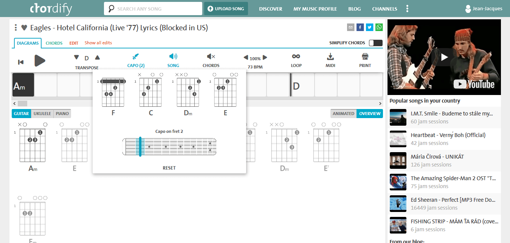This screenshot has width=510, height=243.
Task: Click the E7 chord diagram in overview
Action: pos(326,147)
